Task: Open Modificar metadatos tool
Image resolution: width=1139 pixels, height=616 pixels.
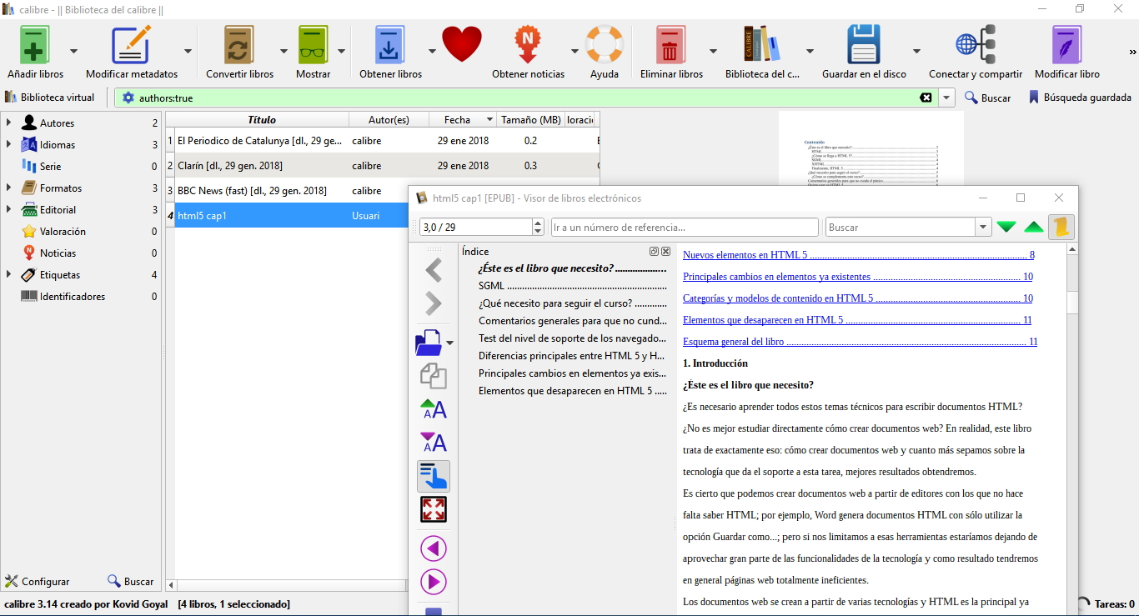Action: pos(131,44)
